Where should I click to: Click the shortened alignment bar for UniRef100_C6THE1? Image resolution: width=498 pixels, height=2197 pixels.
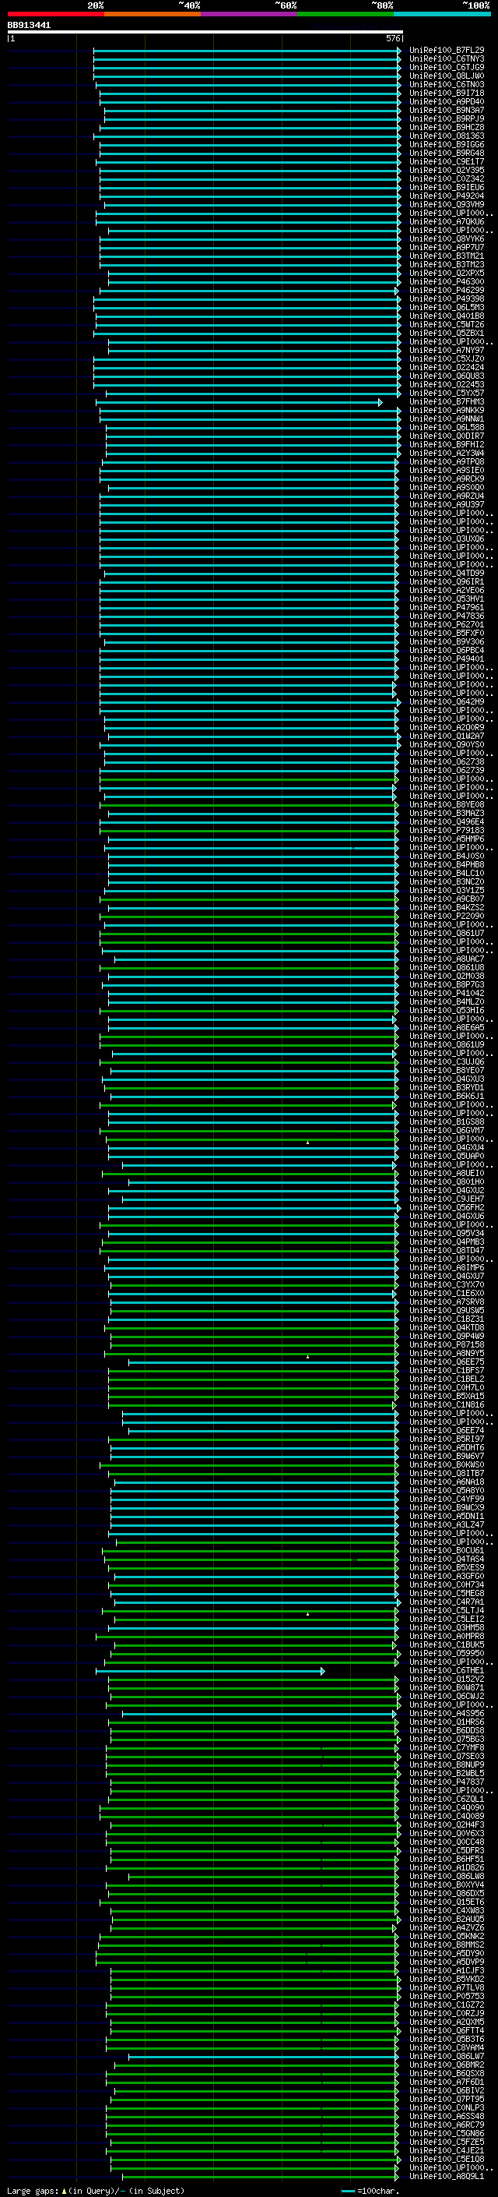pos(209,1671)
